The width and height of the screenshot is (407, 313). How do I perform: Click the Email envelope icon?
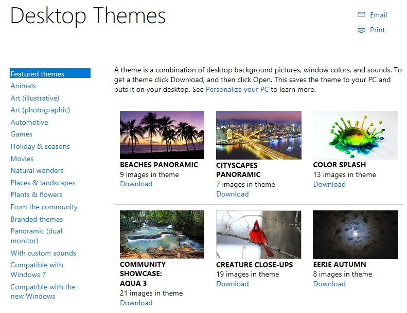[361, 14]
